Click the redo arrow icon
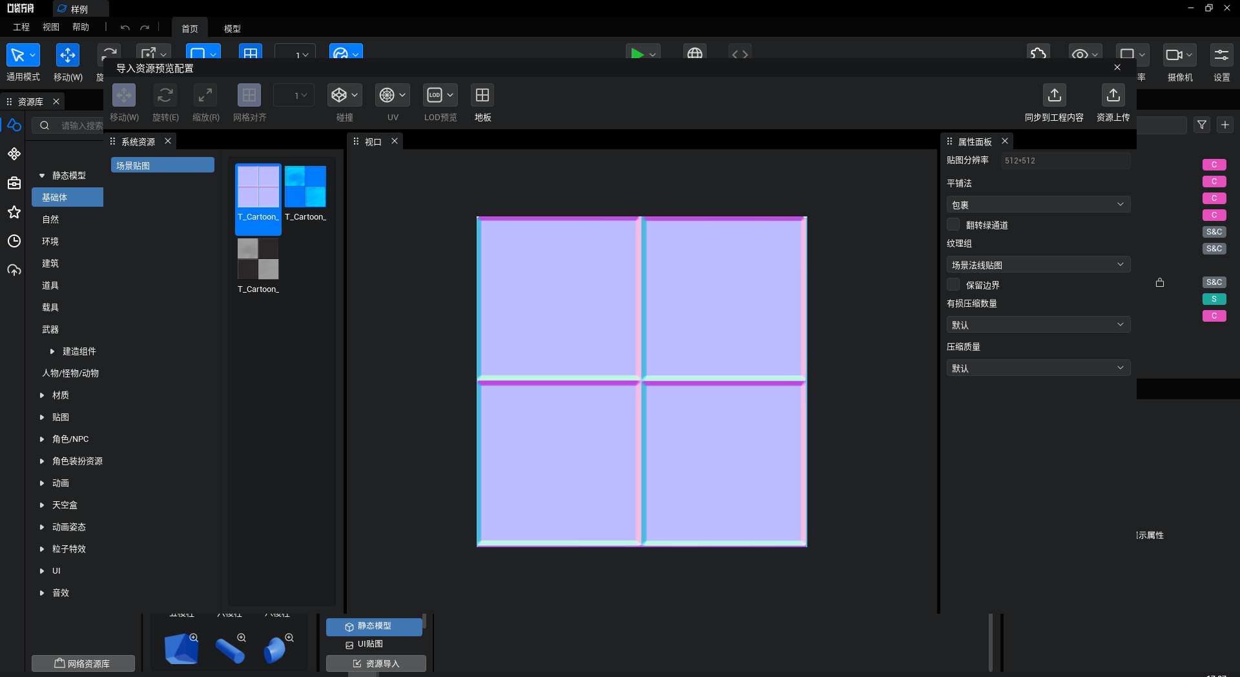This screenshot has width=1240, height=677. tap(145, 28)
